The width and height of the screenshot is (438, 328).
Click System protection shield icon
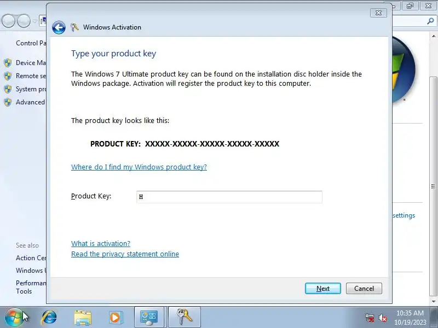(8, 89)
